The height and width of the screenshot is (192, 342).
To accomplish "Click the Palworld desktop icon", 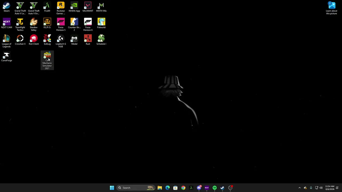I will coord(101,24).
